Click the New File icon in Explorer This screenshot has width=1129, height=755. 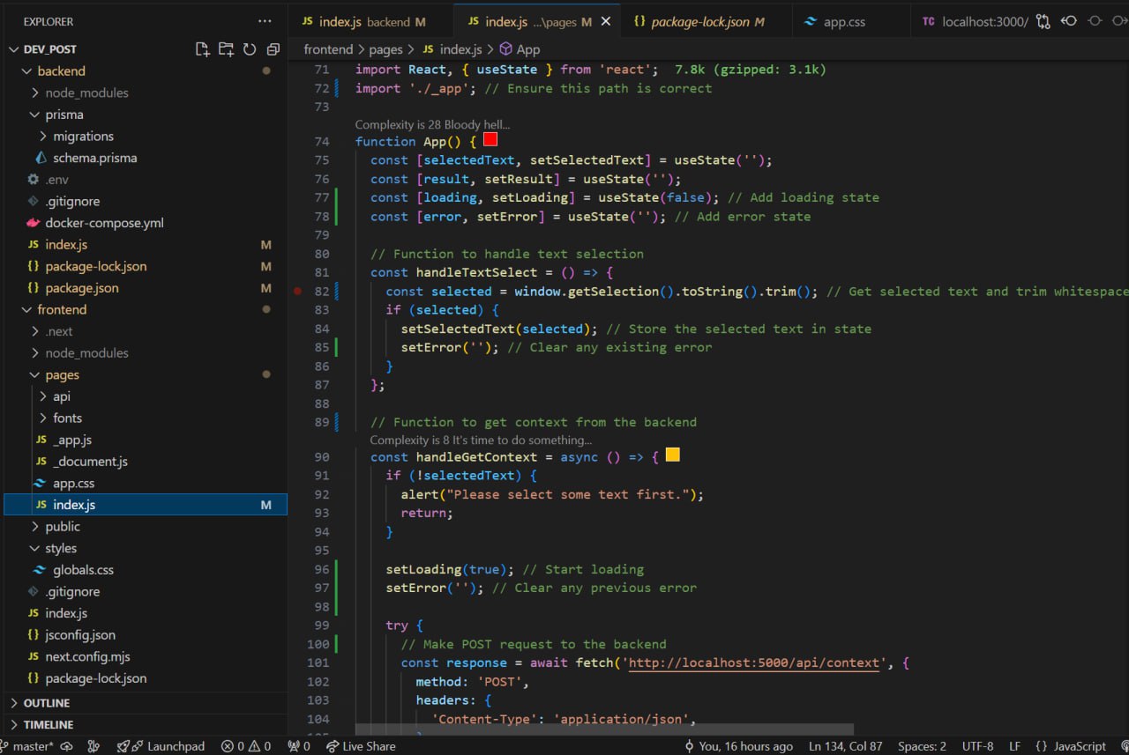[203, 49]
